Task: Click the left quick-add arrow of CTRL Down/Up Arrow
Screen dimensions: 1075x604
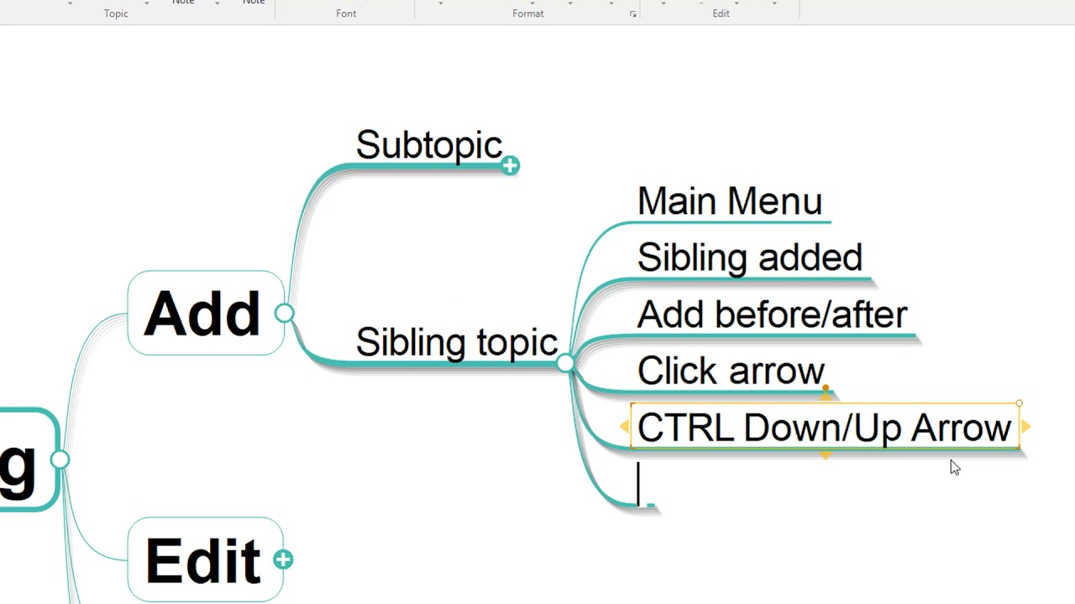Action: [624, 427]
